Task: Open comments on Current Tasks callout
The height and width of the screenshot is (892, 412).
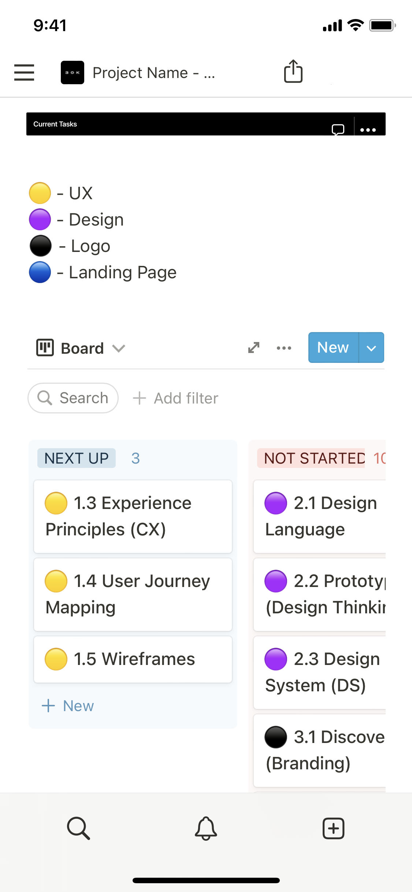Action: coord(338,129)
